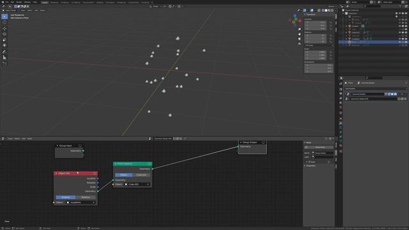This screenshot has width=409, height=230.
Task: Open the Output properties tab
Action: point(341,94)
